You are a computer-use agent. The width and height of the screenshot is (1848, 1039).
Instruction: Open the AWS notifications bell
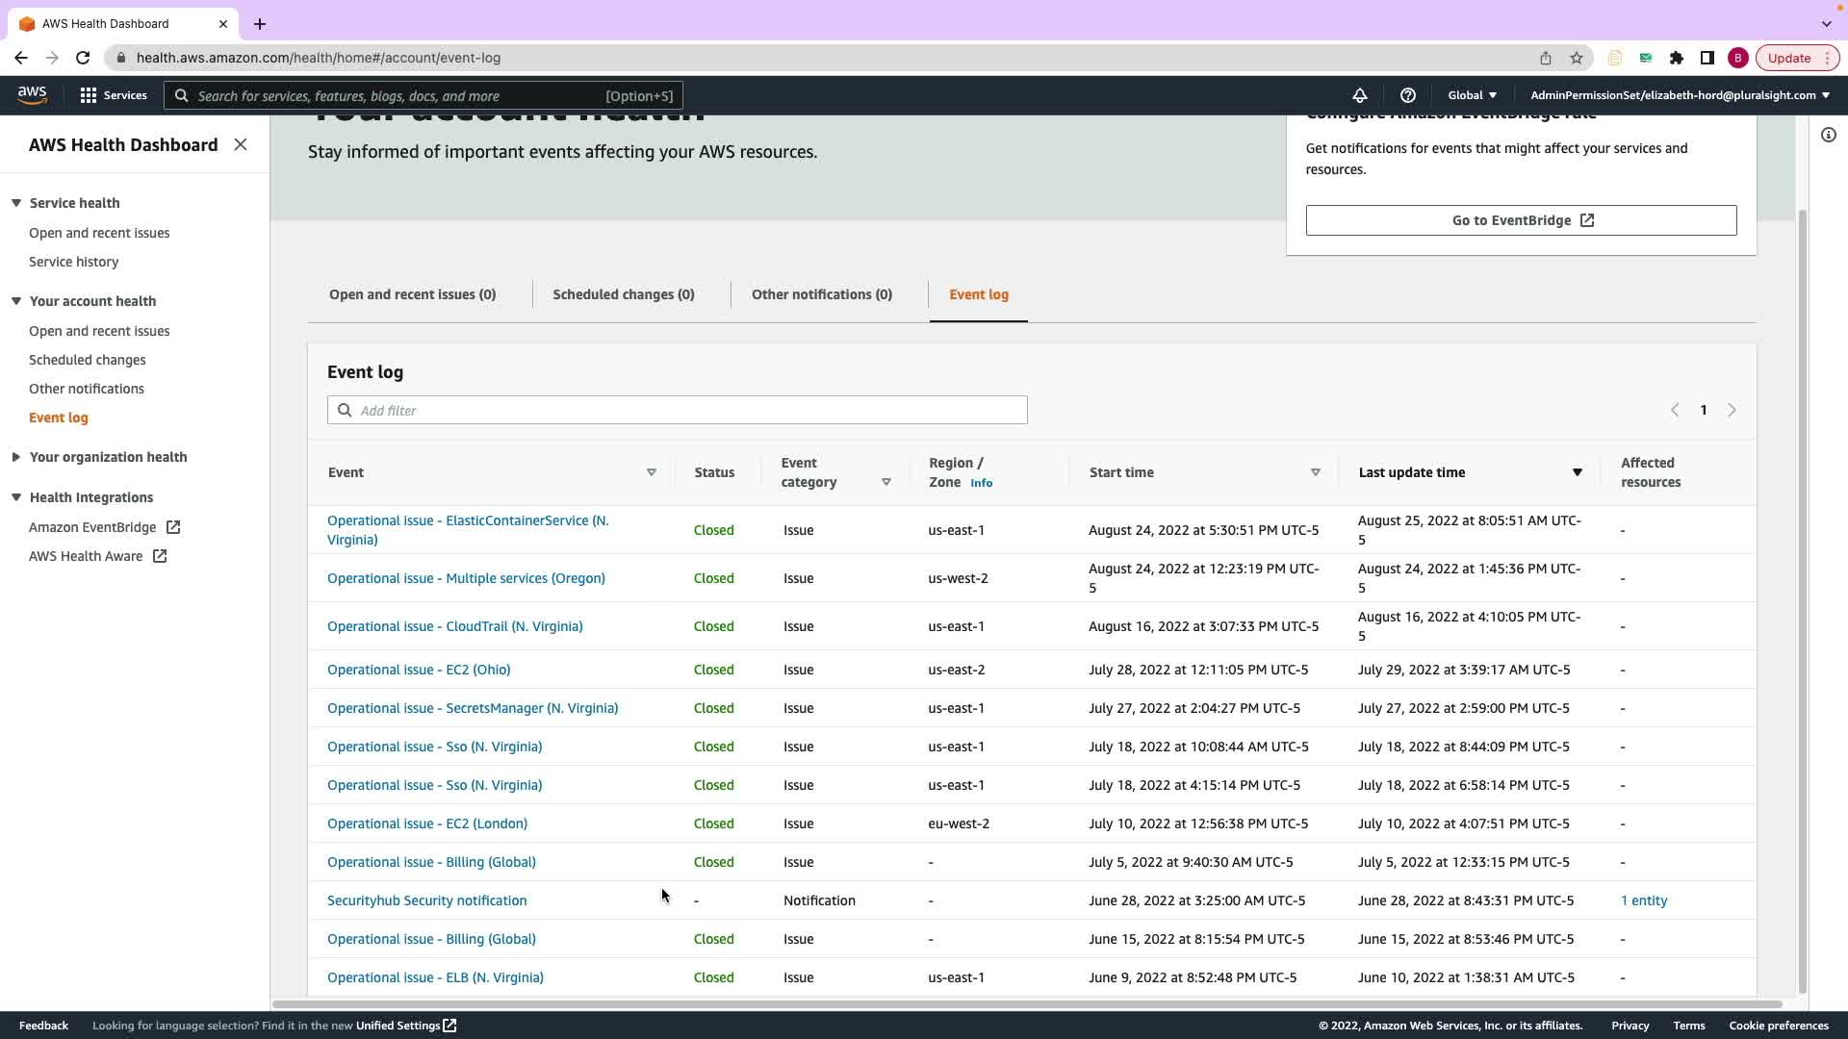tap(1359, 95)
